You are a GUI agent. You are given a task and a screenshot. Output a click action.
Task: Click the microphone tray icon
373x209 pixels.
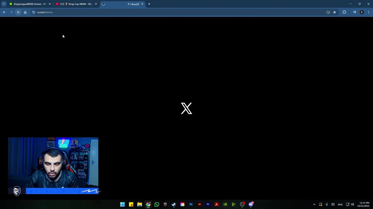tap(327, 204)
